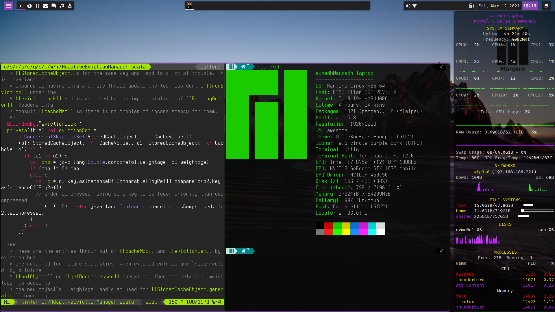Click the Total CPU Usage: 2% text
Screen dimensions: 555x312
pos(505,112)
